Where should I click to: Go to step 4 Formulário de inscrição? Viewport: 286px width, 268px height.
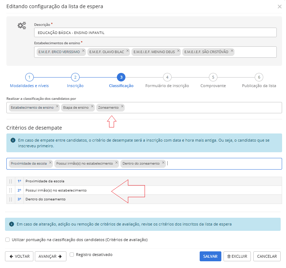point(167,77)
